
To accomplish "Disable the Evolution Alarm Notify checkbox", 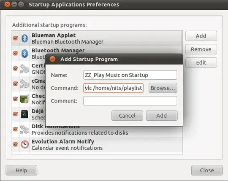I will (16, 144).
